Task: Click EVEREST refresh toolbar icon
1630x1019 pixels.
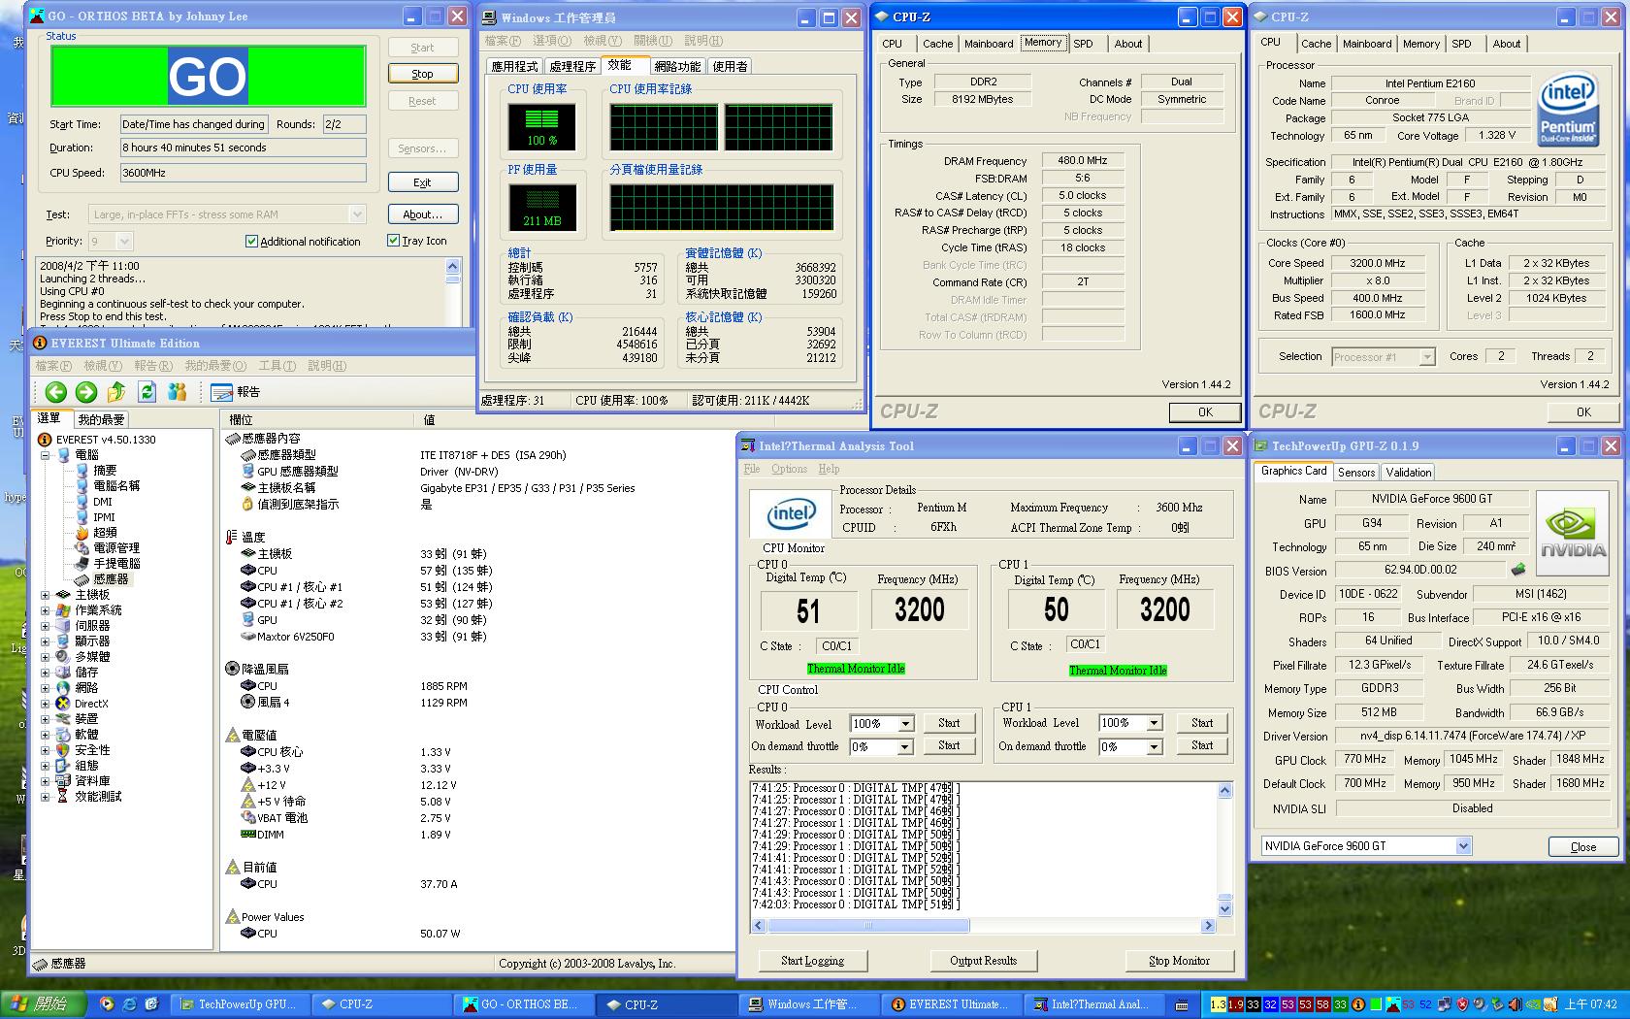Action: click(147, 391)
